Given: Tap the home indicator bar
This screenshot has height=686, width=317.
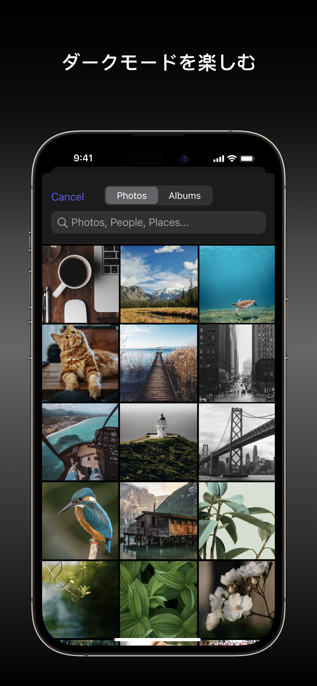Looking at the screenshot, I should tap(157, 640).
